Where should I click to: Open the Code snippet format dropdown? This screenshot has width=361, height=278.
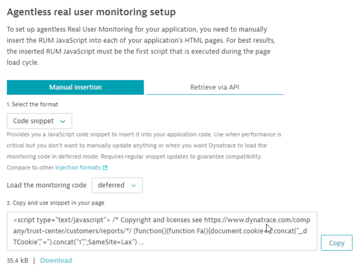(39, 121)
